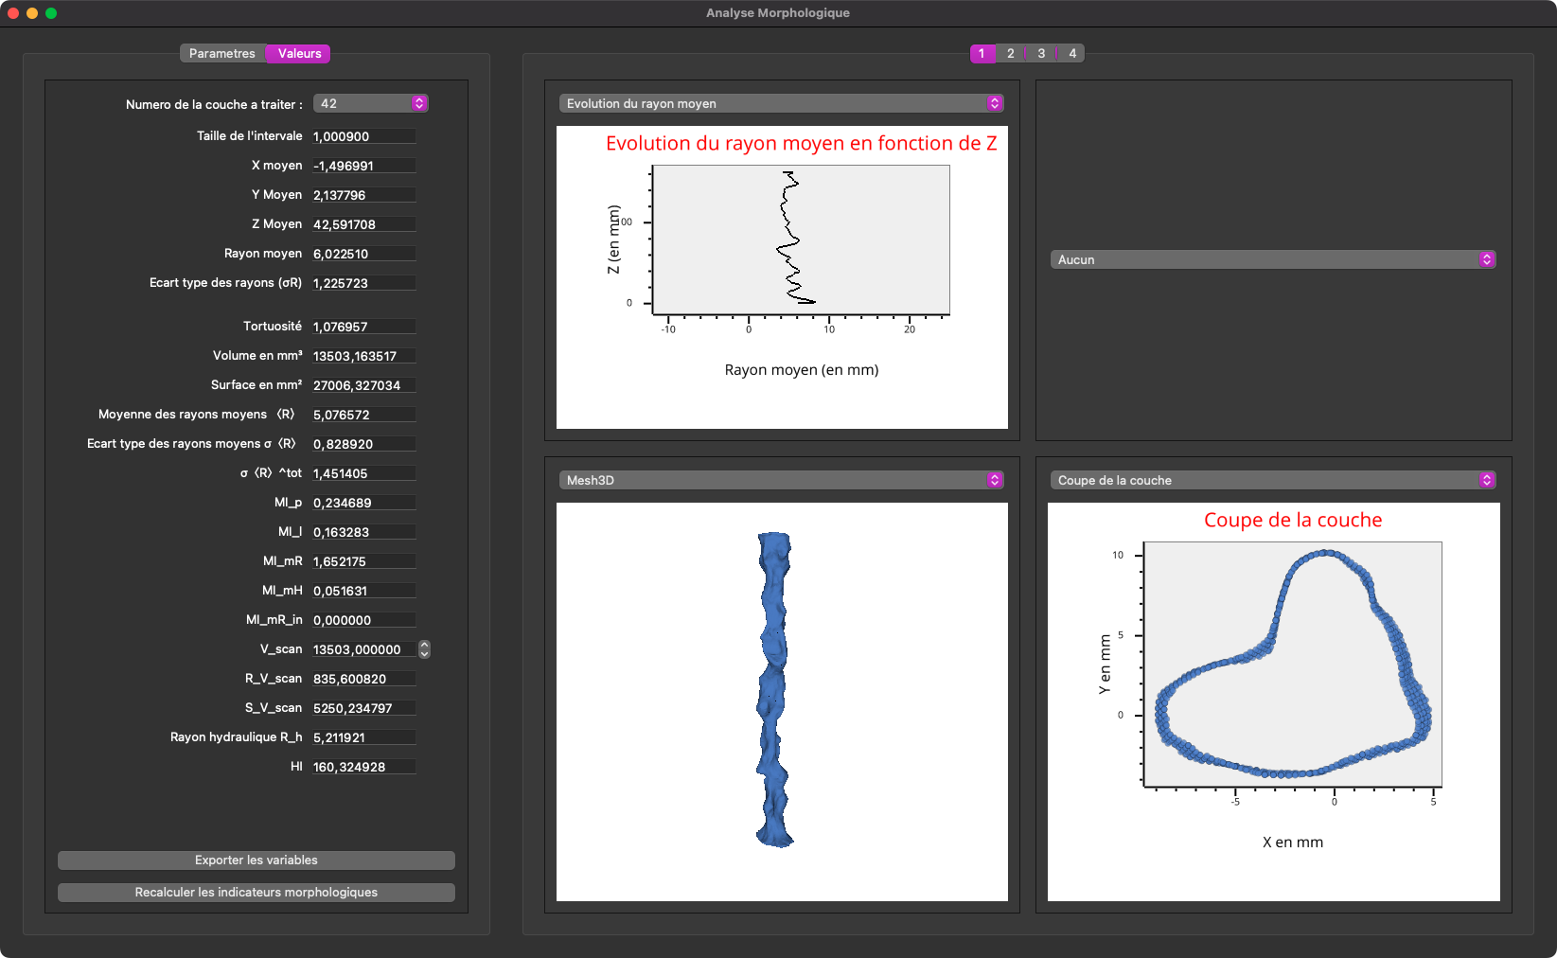Image resolution: width=1557 pixels, height=958 pixels.
Task: Open view tab 3
Action: click(1041, 54)
